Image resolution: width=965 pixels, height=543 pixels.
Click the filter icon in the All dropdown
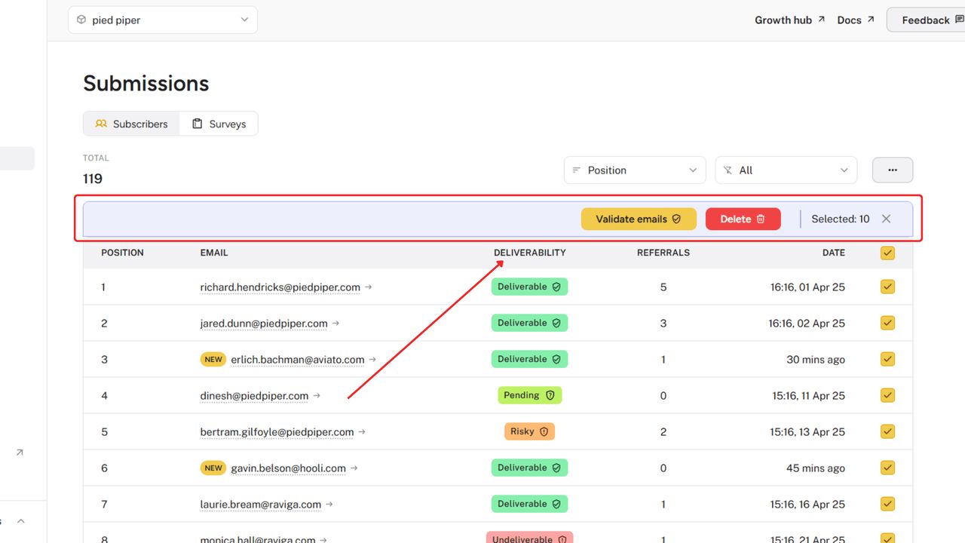pos(728,170)
